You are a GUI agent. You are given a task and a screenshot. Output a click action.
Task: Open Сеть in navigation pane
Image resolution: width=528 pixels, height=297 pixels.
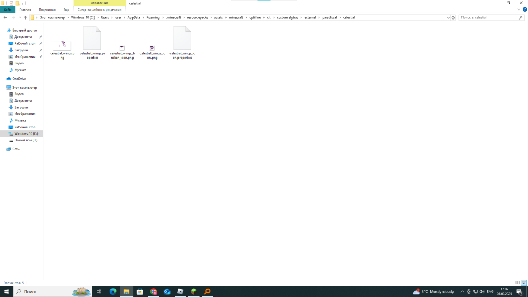16,149
